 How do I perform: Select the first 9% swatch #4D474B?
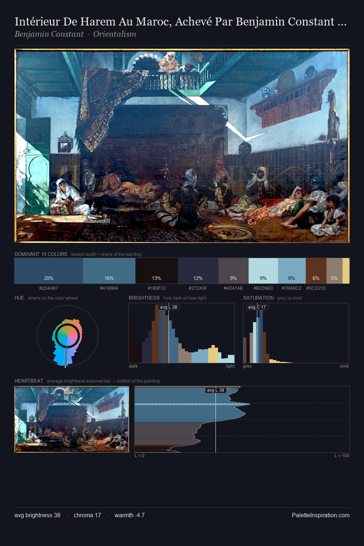(x=233, y=271)
